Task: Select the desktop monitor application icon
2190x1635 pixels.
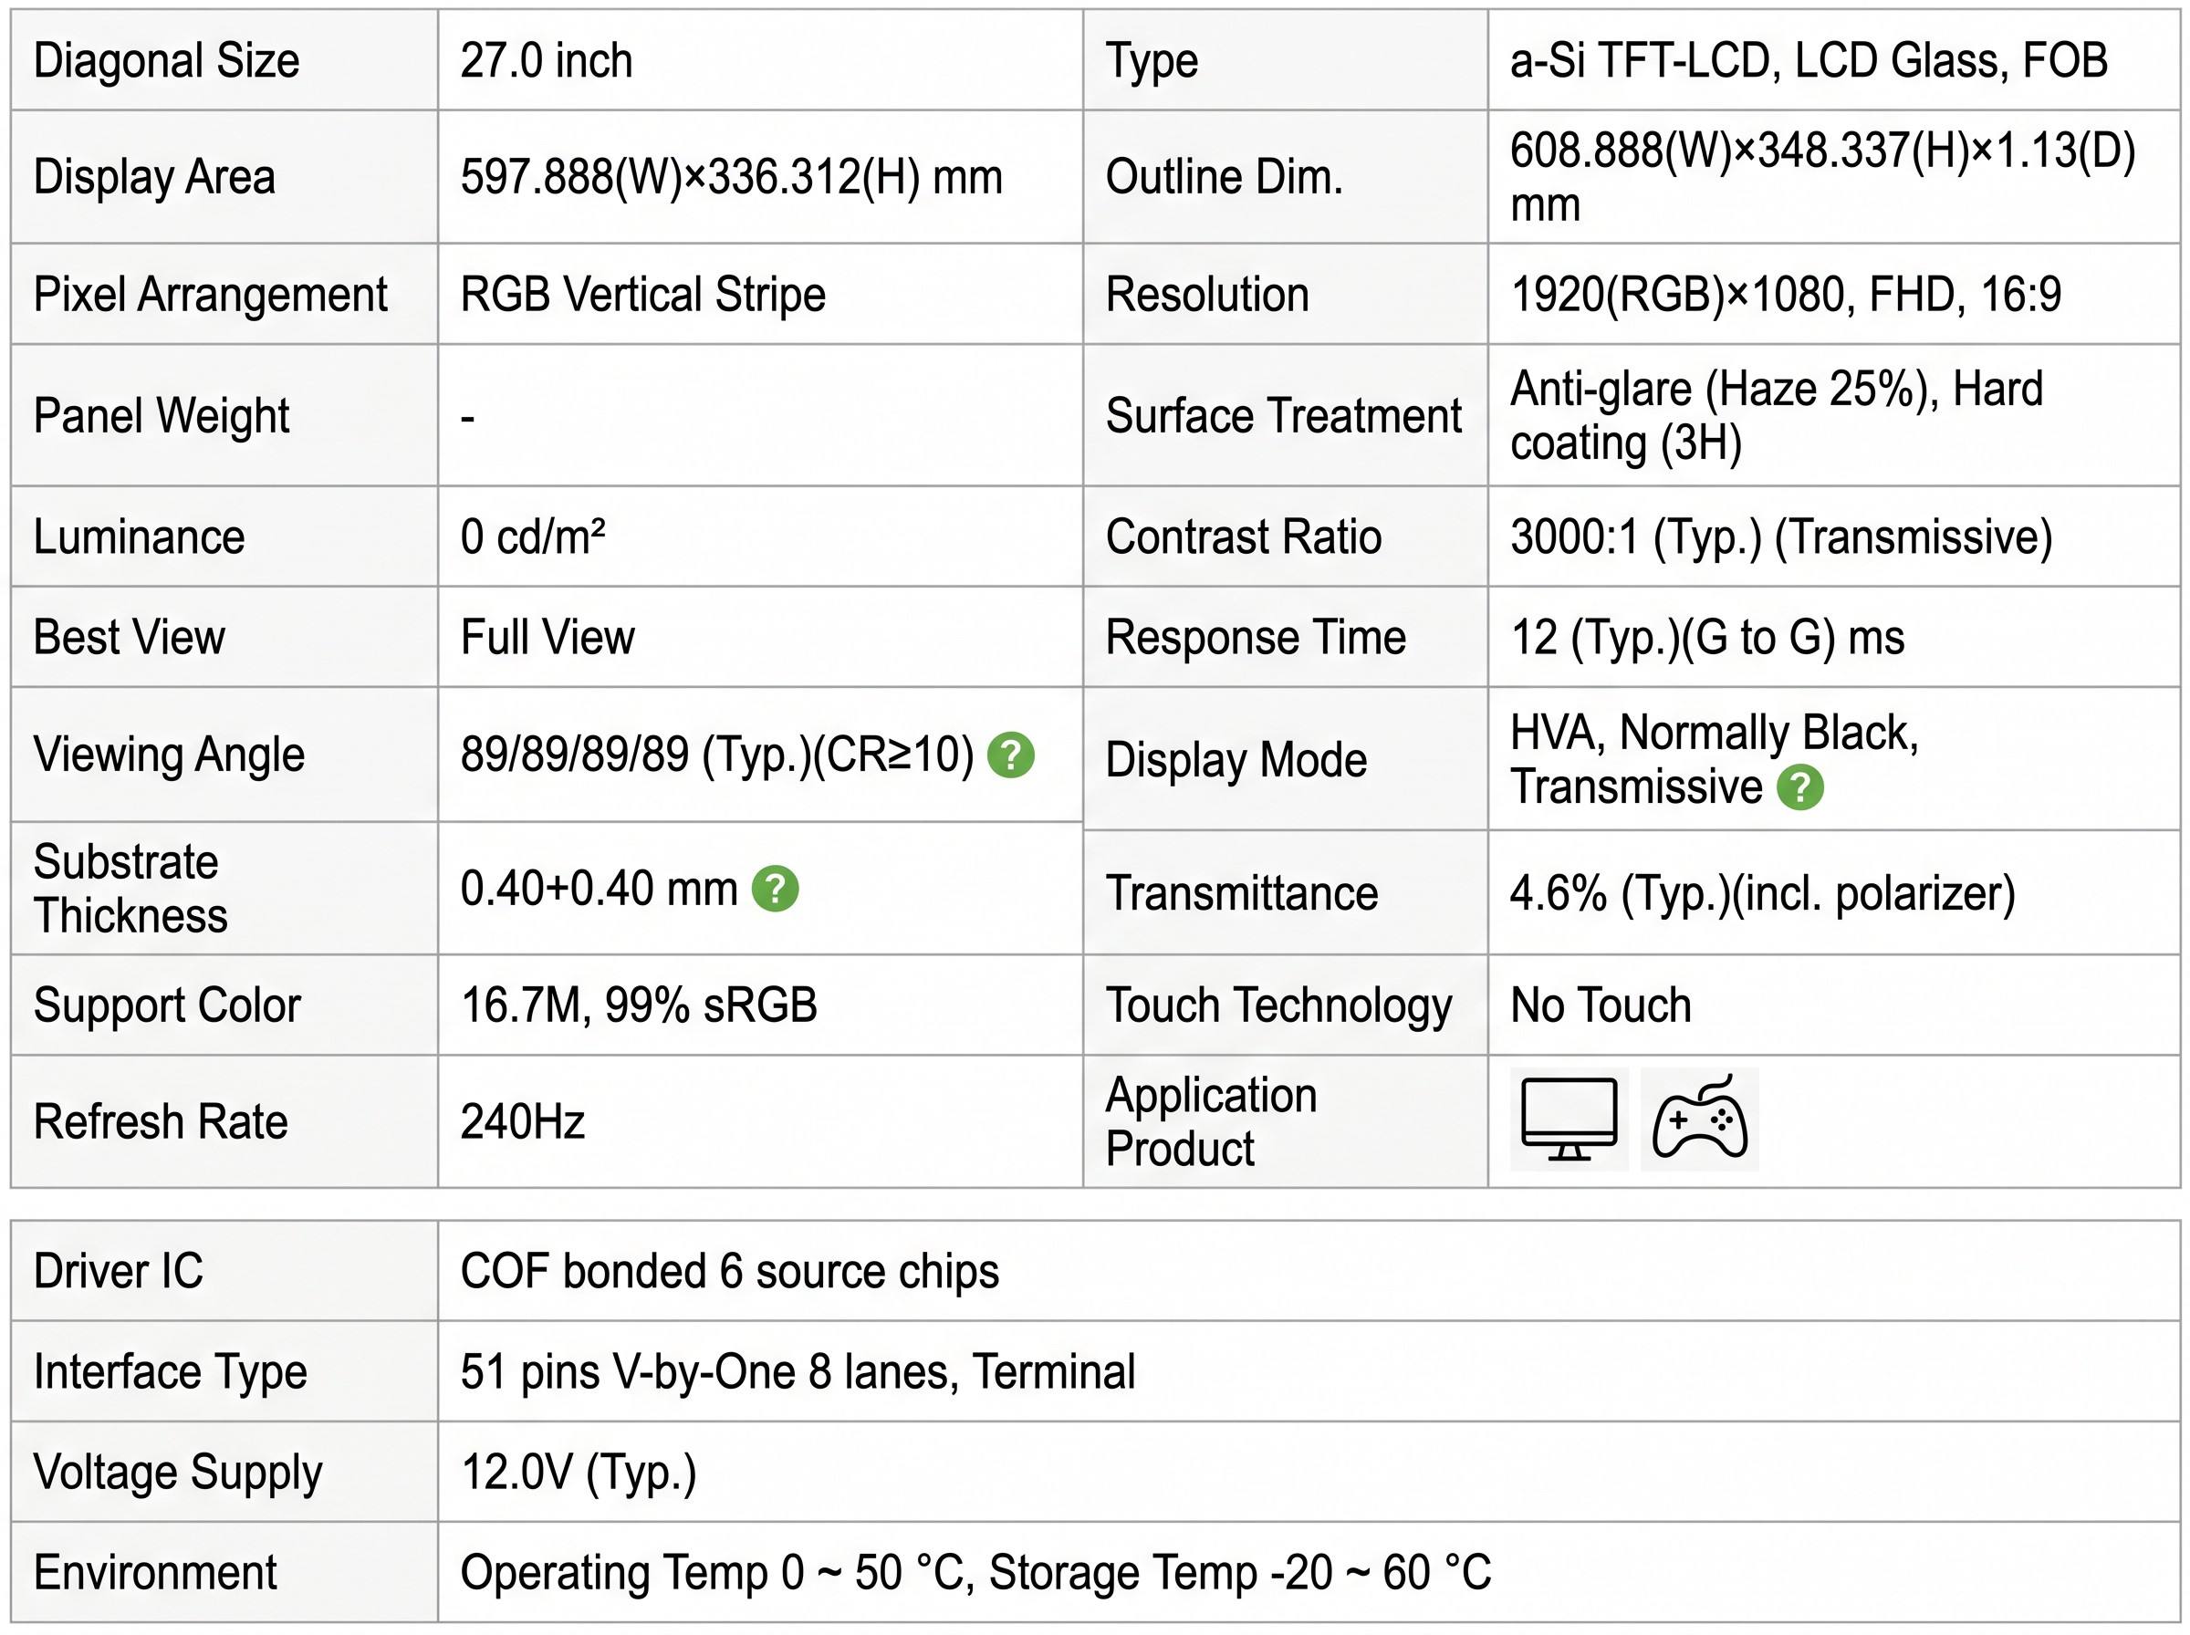Action: point(1569,1120)
